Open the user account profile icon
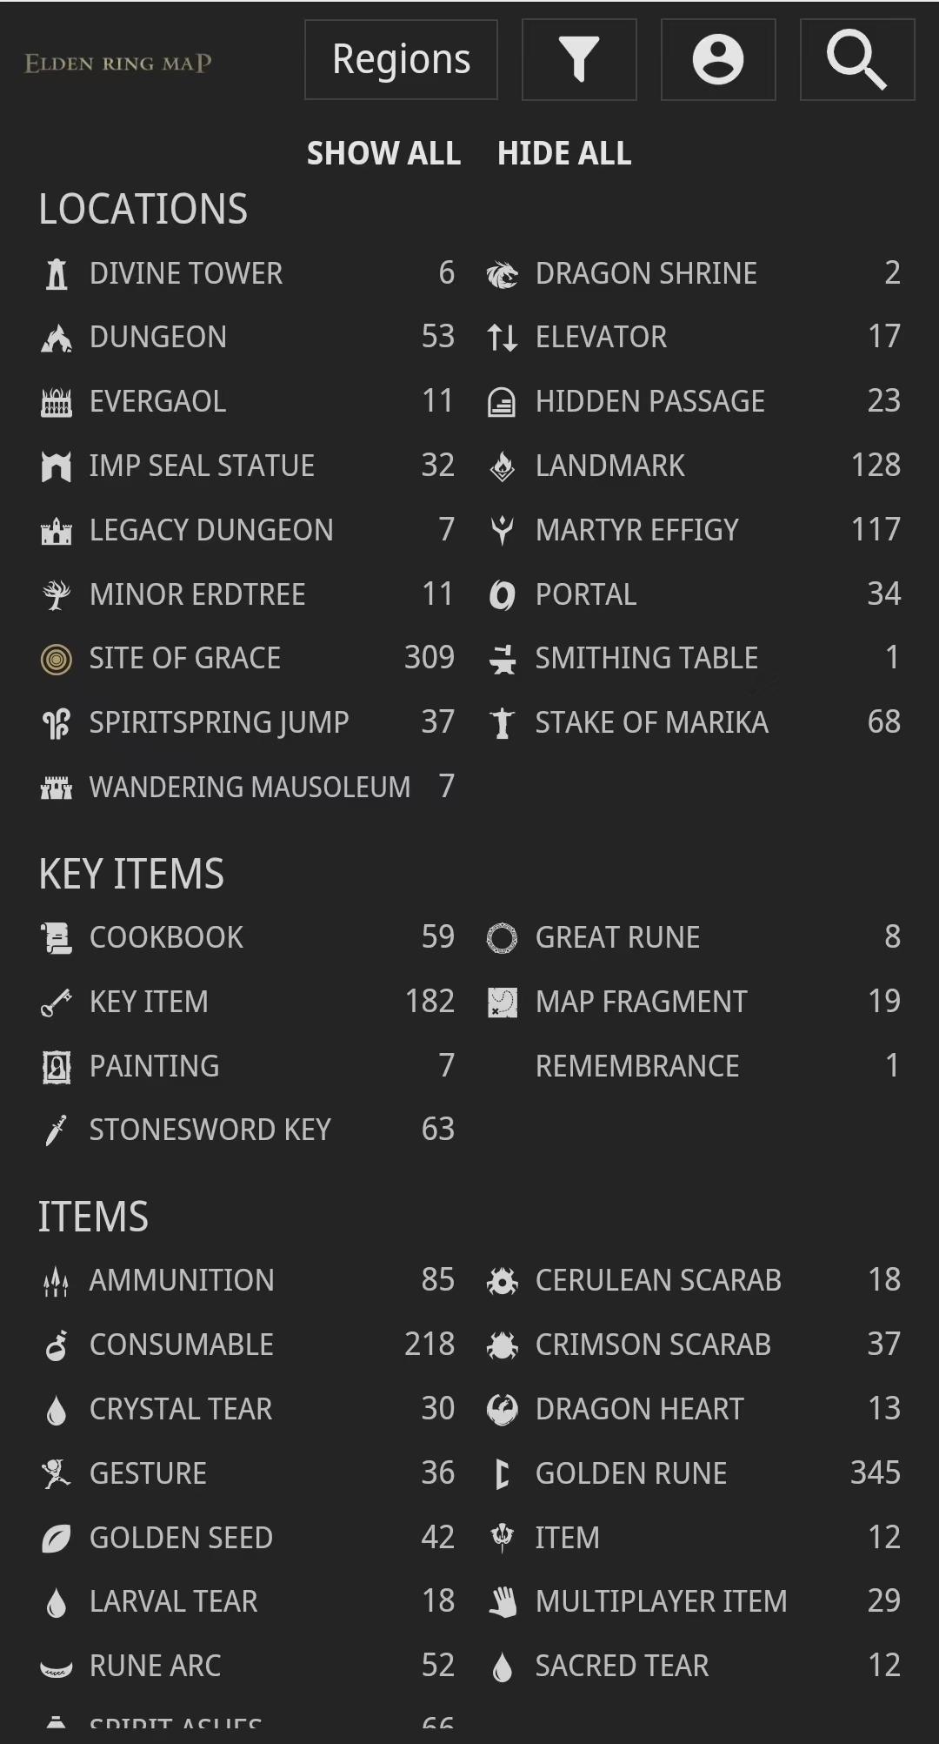Screen dimensions: 939x1744 (718, 60)
